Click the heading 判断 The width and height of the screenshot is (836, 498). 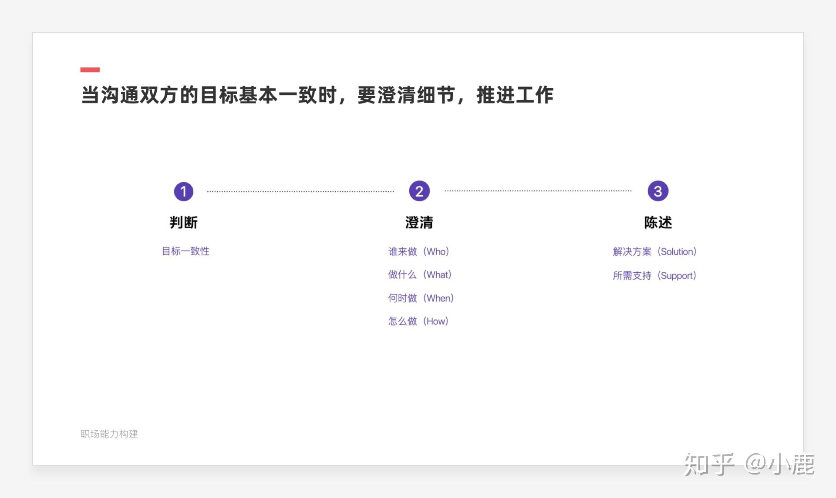tap(183, 223)
